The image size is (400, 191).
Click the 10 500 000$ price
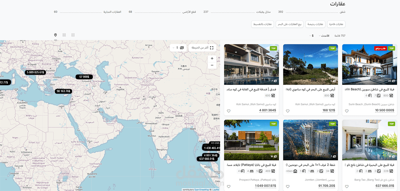384,110
